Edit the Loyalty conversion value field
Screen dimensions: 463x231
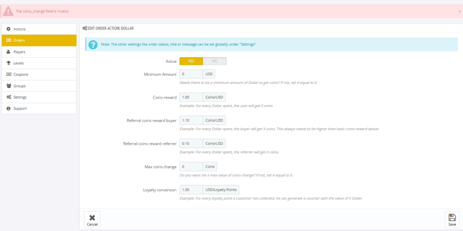tap(191, 190)
